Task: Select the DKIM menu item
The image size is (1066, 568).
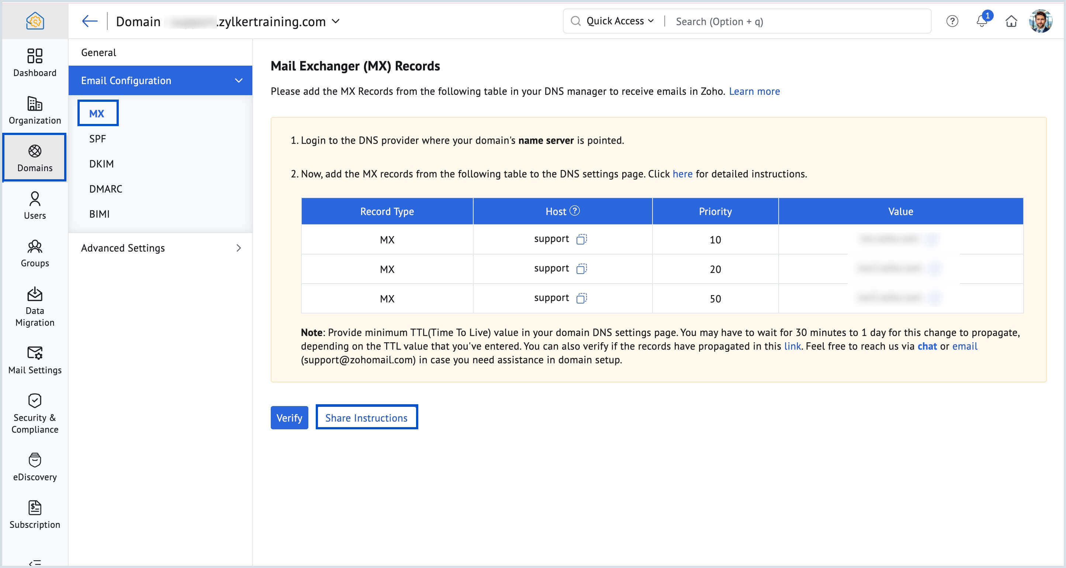Action: pyautogui.click(x=101, y=164)
